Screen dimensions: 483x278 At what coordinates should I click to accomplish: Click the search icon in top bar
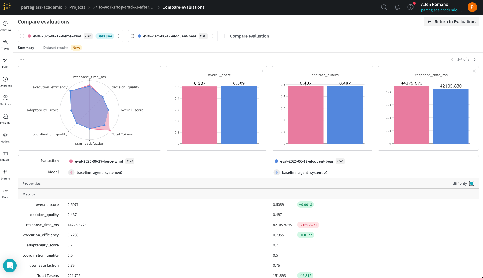[x=384, y=7]
